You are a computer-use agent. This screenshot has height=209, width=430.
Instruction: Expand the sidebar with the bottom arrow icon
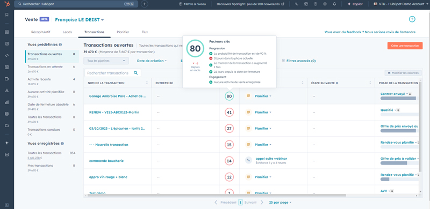7,205
